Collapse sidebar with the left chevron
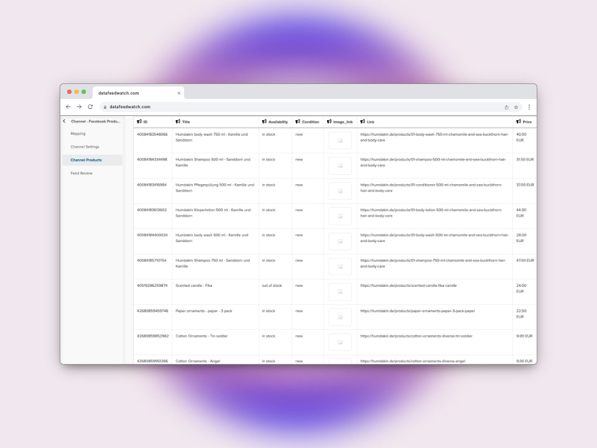The height and width of the screenshot is (448, 597). click(x=64, y=121)
